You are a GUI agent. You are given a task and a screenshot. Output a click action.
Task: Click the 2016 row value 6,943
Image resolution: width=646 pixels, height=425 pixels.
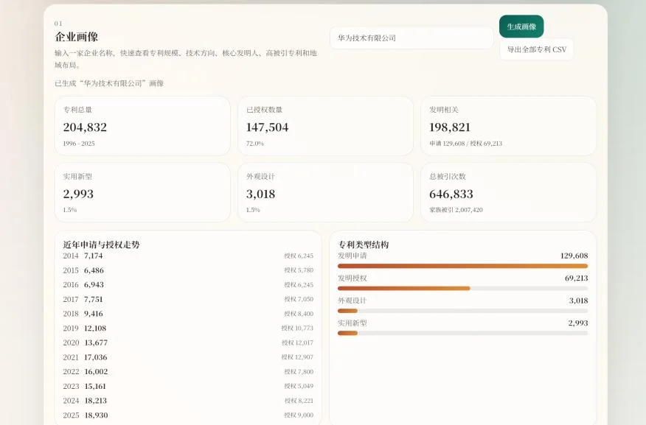94,285
